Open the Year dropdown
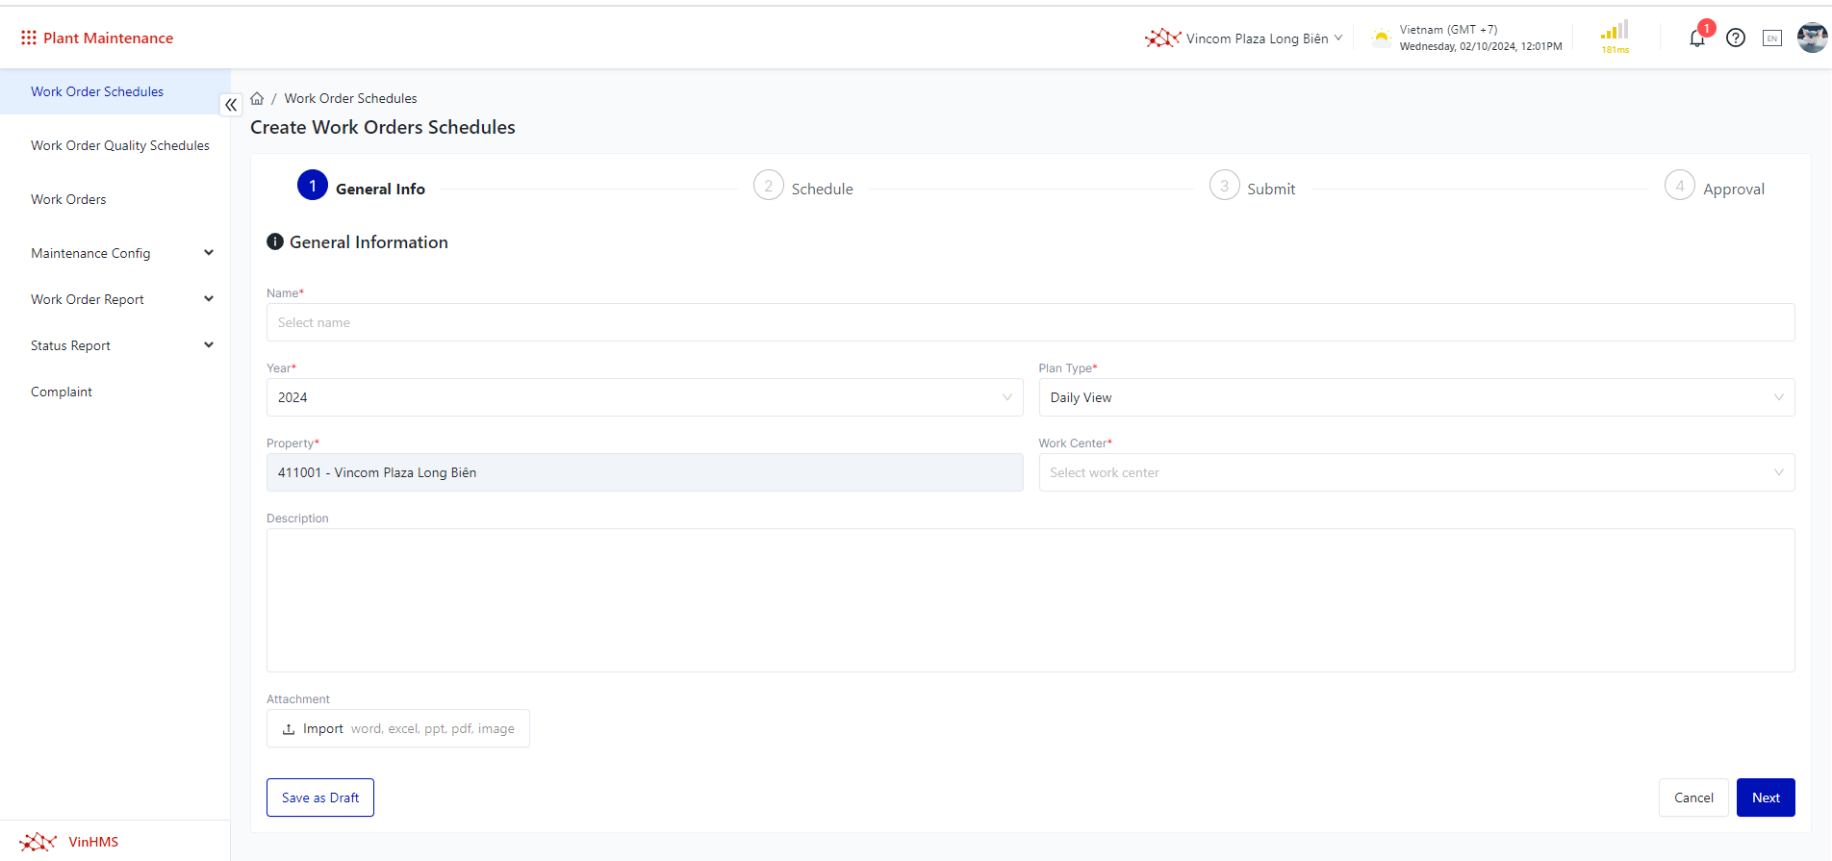Image resolution: width=1832 pixels, height=861 pixels. pos(644,397)
